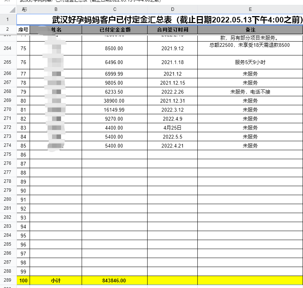The height and width of the screenshot is (288, 303).
Task: Select column C header
Action: (115, 9)
